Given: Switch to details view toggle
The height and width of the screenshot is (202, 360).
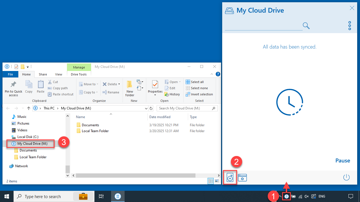Looking at the screenshot, I should pos(211,181).
